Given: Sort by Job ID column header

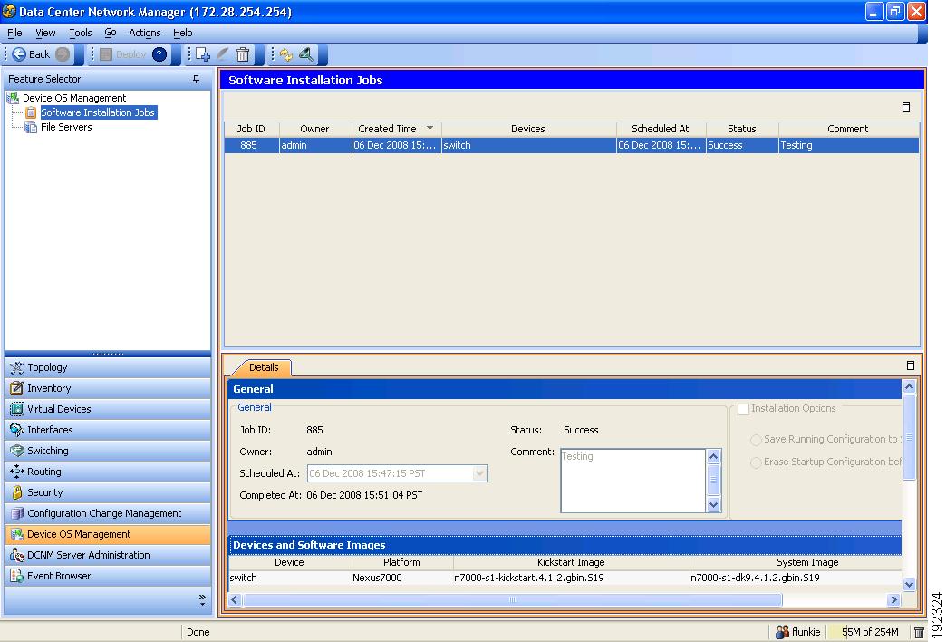Looking at the screenshot, I should [x=251, y=129].
